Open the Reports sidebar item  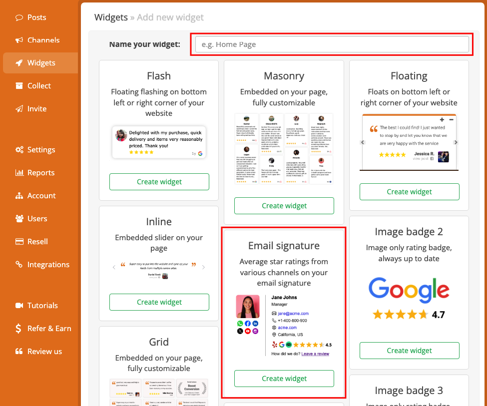[40, 173]
